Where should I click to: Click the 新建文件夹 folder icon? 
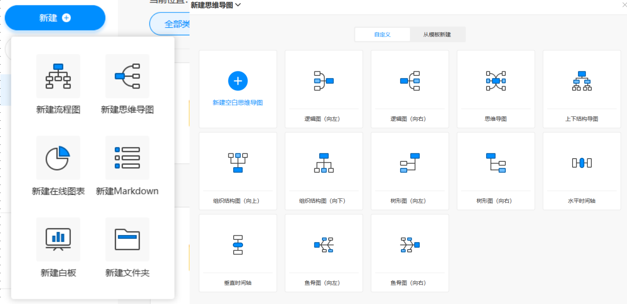tap(128, 239)
